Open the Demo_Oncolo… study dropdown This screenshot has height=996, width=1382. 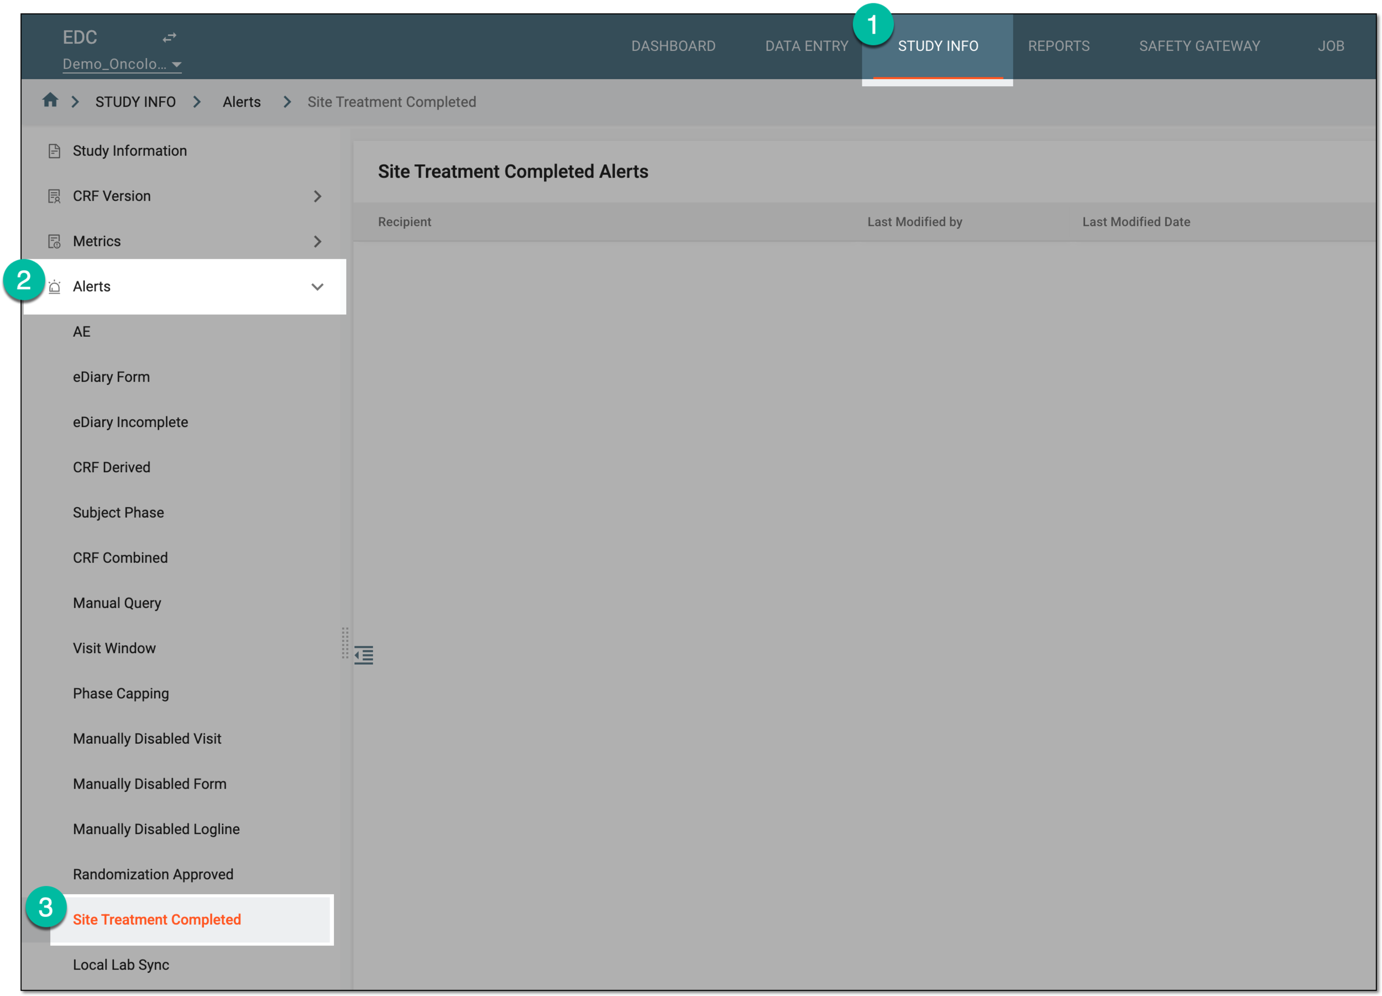click(x=122, y=64)
